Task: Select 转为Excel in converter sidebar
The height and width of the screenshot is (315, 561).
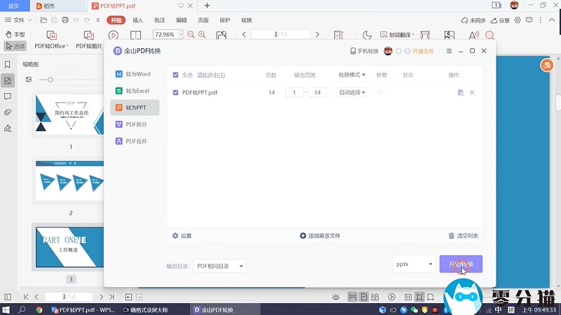Action: pyautogui.click(x=135, y=91)
